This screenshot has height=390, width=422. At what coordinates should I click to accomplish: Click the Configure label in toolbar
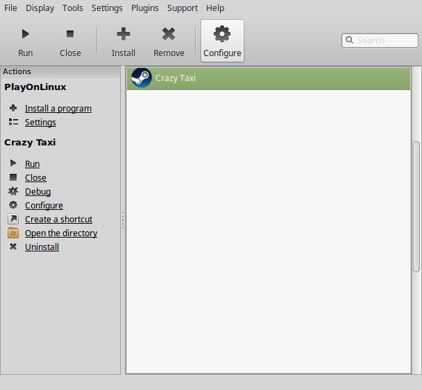pos(222,53)
